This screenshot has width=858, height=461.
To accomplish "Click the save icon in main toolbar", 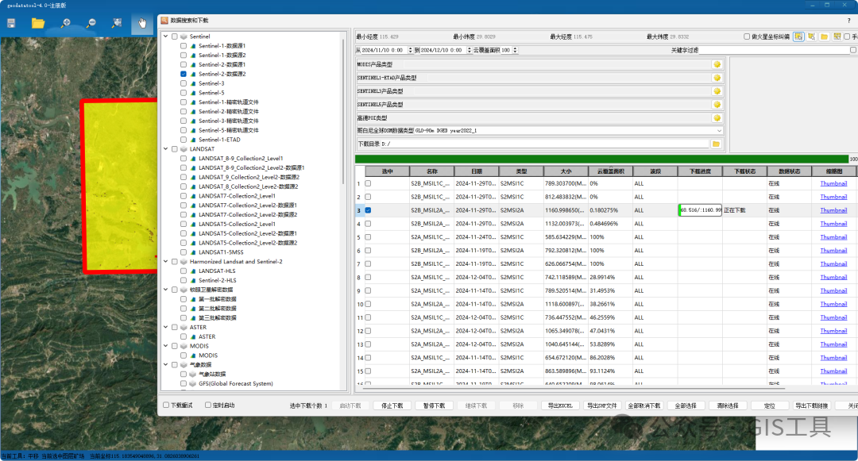I will (x=11, y=23).
